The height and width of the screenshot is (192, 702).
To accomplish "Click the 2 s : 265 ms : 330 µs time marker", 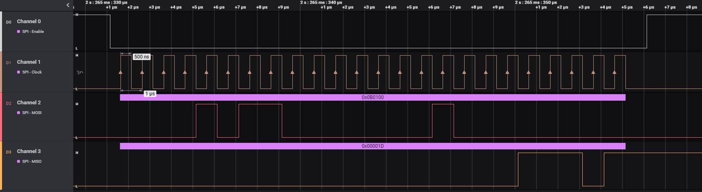I will point(106,2).
